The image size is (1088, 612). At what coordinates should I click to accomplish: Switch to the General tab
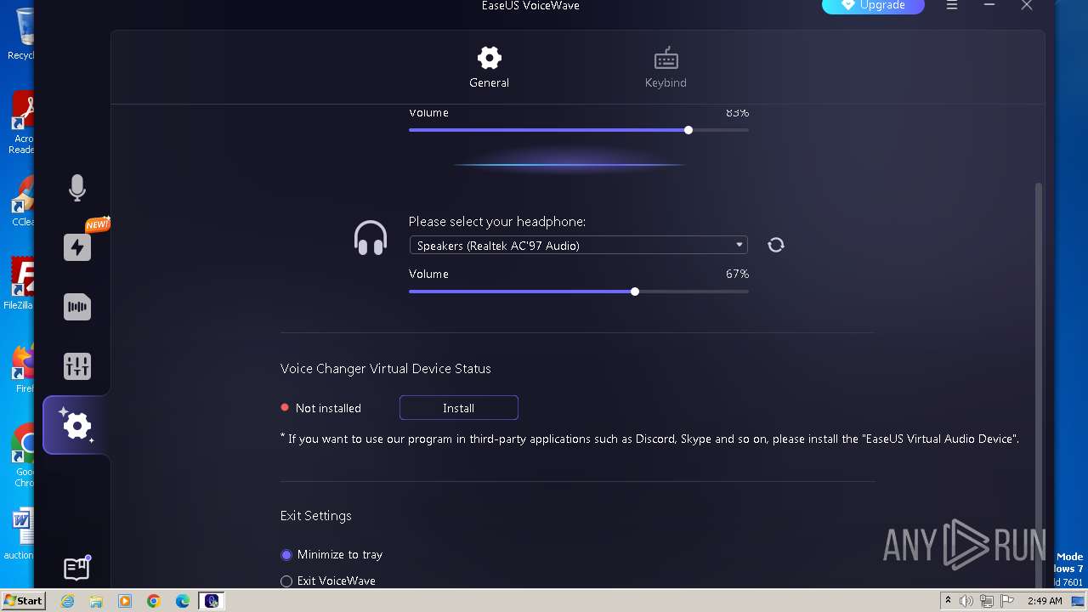[489, 67]
